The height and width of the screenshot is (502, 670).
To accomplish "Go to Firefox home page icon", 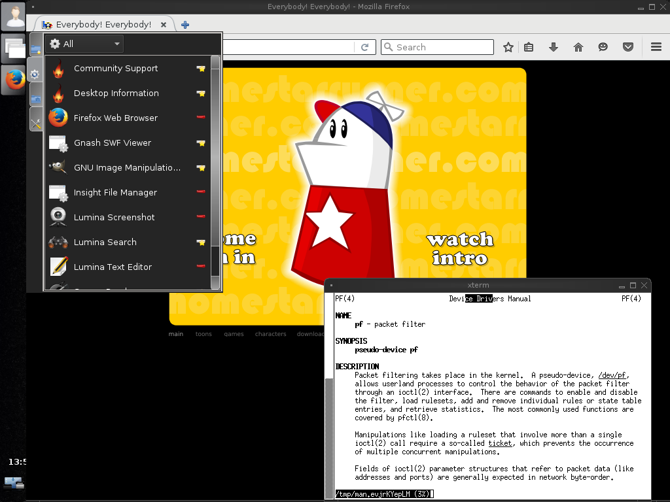I will pyautogui.click(x=578, y=47).
